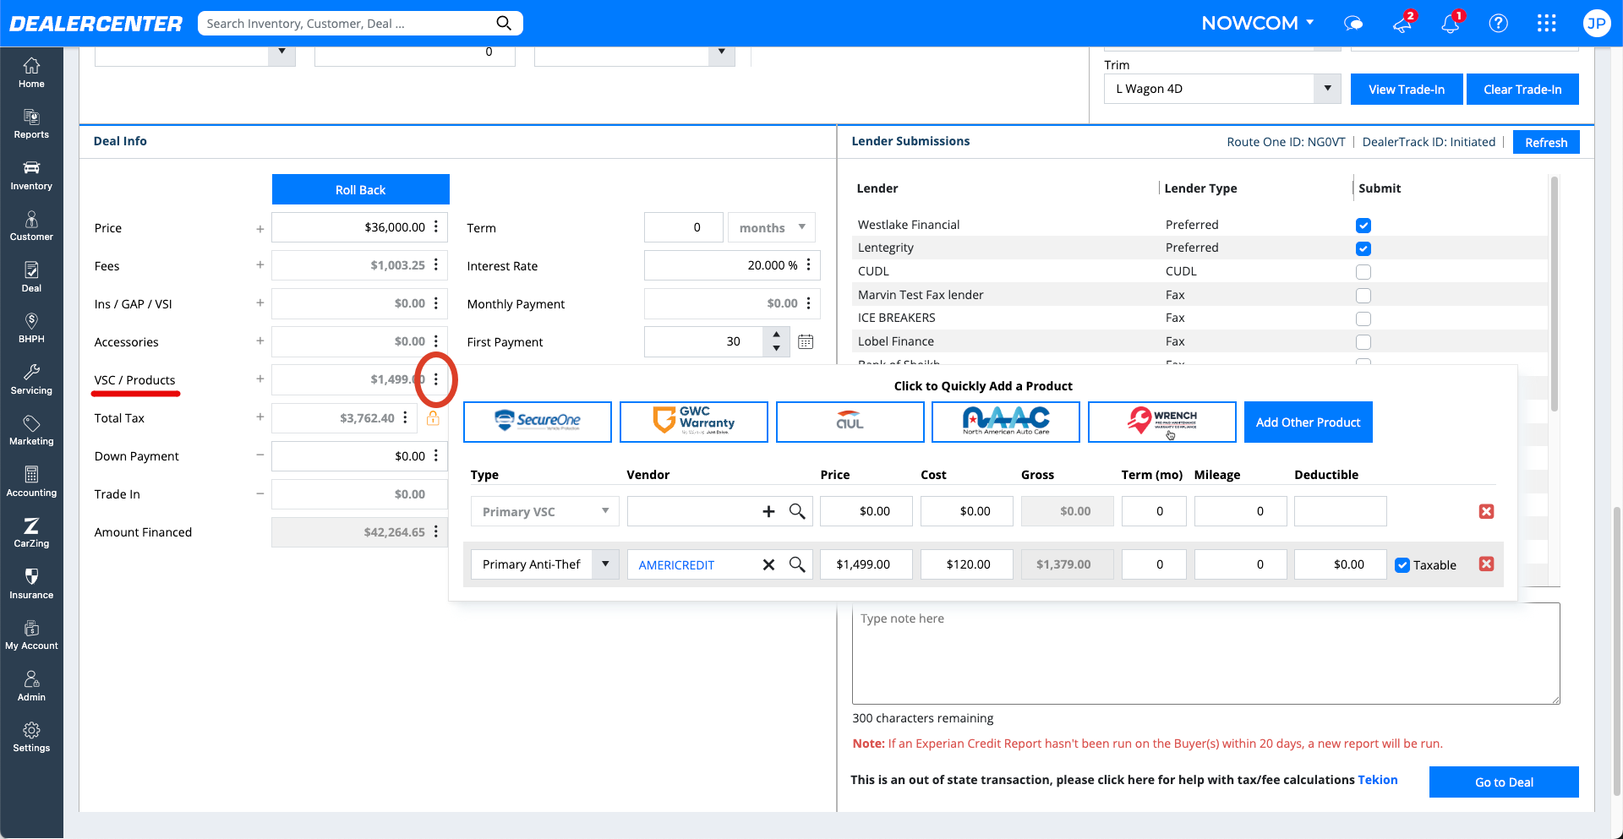Check ICE BREAKERS submit checkbox

tap(1363, 319)
